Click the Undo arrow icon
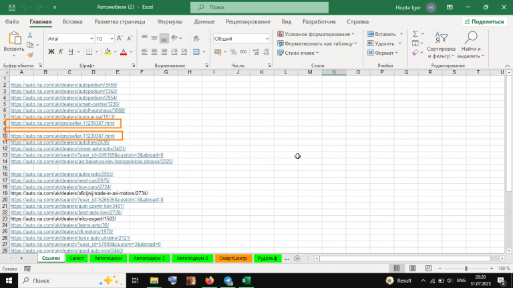This screenshot has height=288, width=513. 23,7
